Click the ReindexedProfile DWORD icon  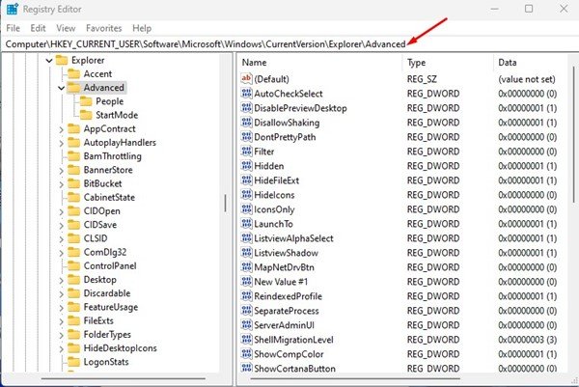point(246,295)
